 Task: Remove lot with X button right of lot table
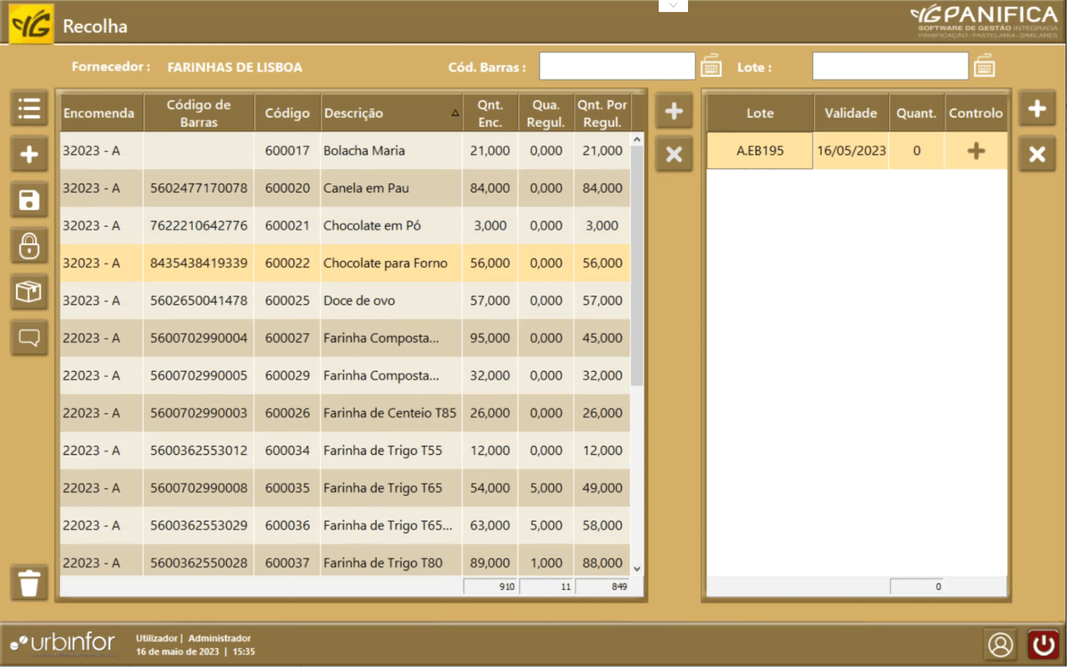(1036, 154)
